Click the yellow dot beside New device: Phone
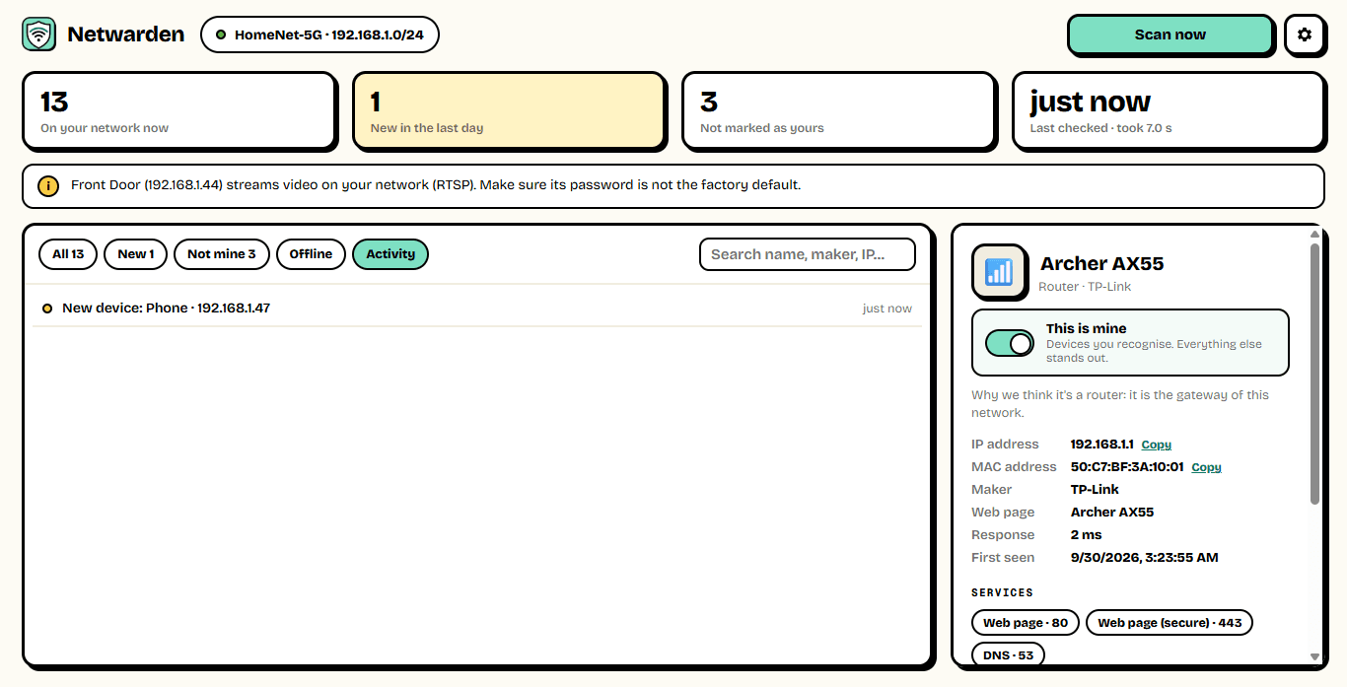 click(x=47, y=309)
